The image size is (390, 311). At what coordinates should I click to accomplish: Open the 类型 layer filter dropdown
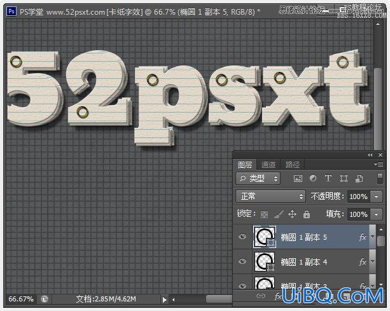click(x=258, y=179)
